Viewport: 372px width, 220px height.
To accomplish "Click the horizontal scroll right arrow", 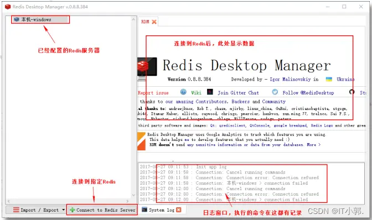I will [127, 201].
